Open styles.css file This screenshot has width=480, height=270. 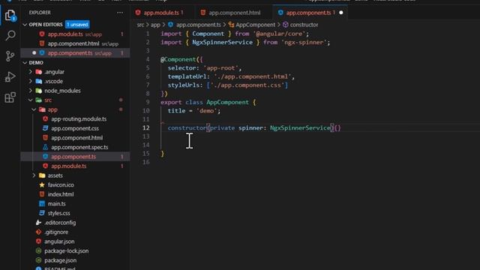(58, 213)
